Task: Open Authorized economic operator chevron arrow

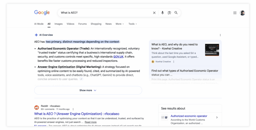Action: 217,117
